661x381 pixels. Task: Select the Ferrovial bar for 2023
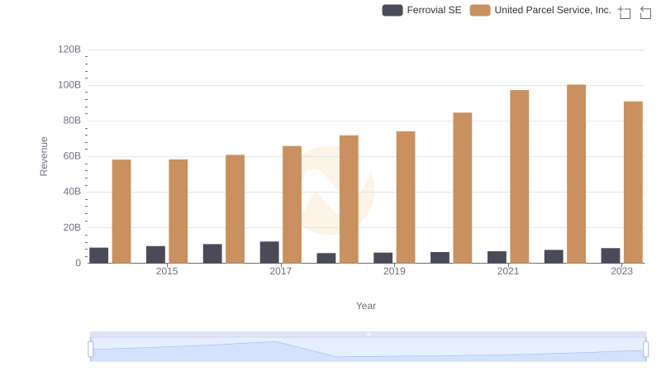tap(611, 256)
